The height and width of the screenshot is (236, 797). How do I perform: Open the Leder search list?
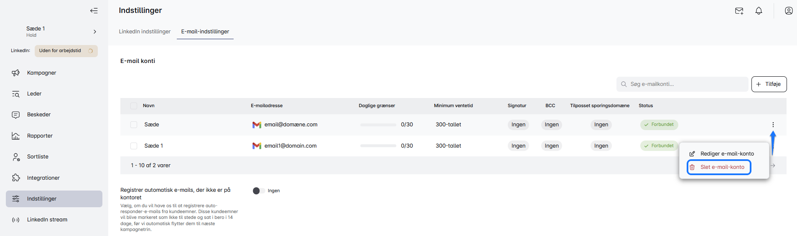click(34, 94)
